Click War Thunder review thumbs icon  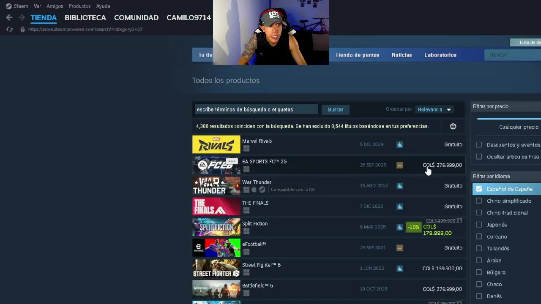pyautogui.click(x=400, y=186)
